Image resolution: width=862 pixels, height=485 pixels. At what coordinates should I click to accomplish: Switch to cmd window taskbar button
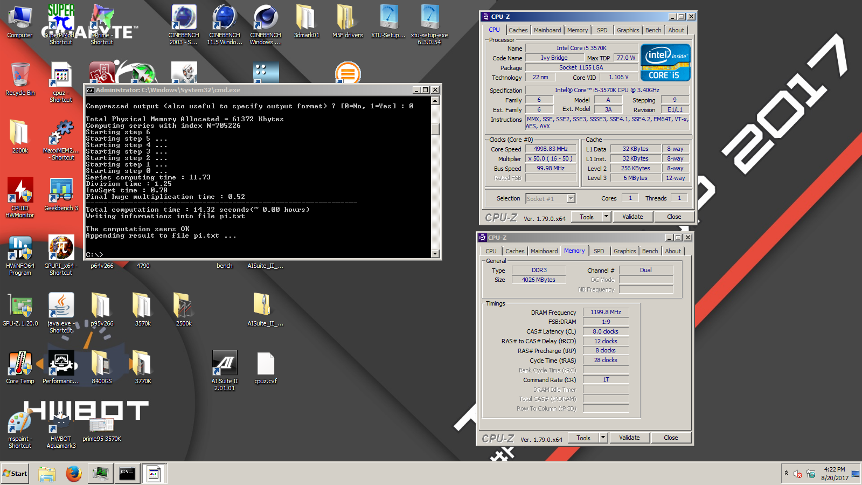click(x=127, y=474)
